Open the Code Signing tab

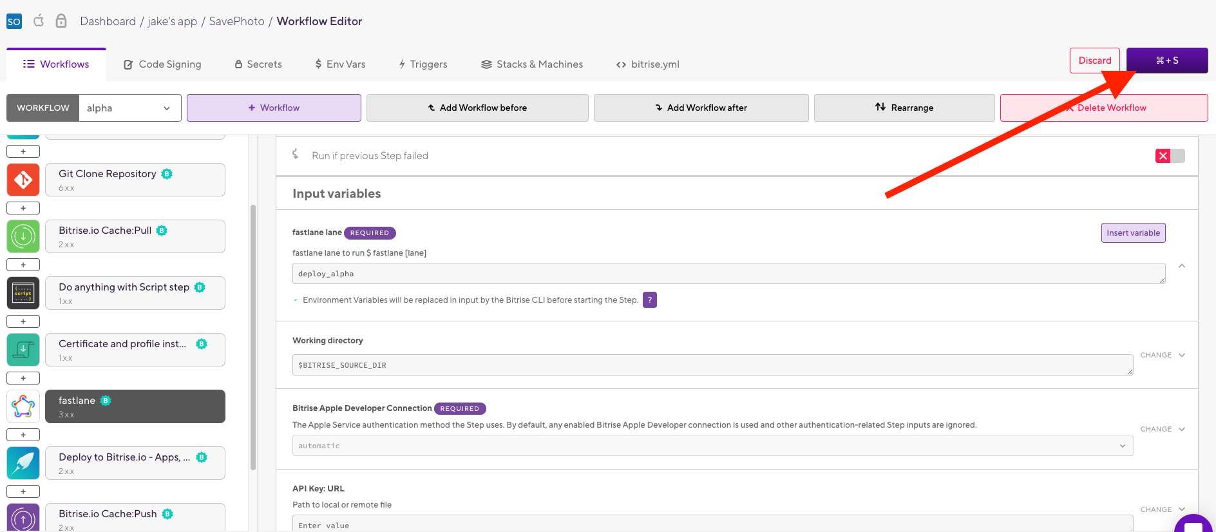[162, 64]
